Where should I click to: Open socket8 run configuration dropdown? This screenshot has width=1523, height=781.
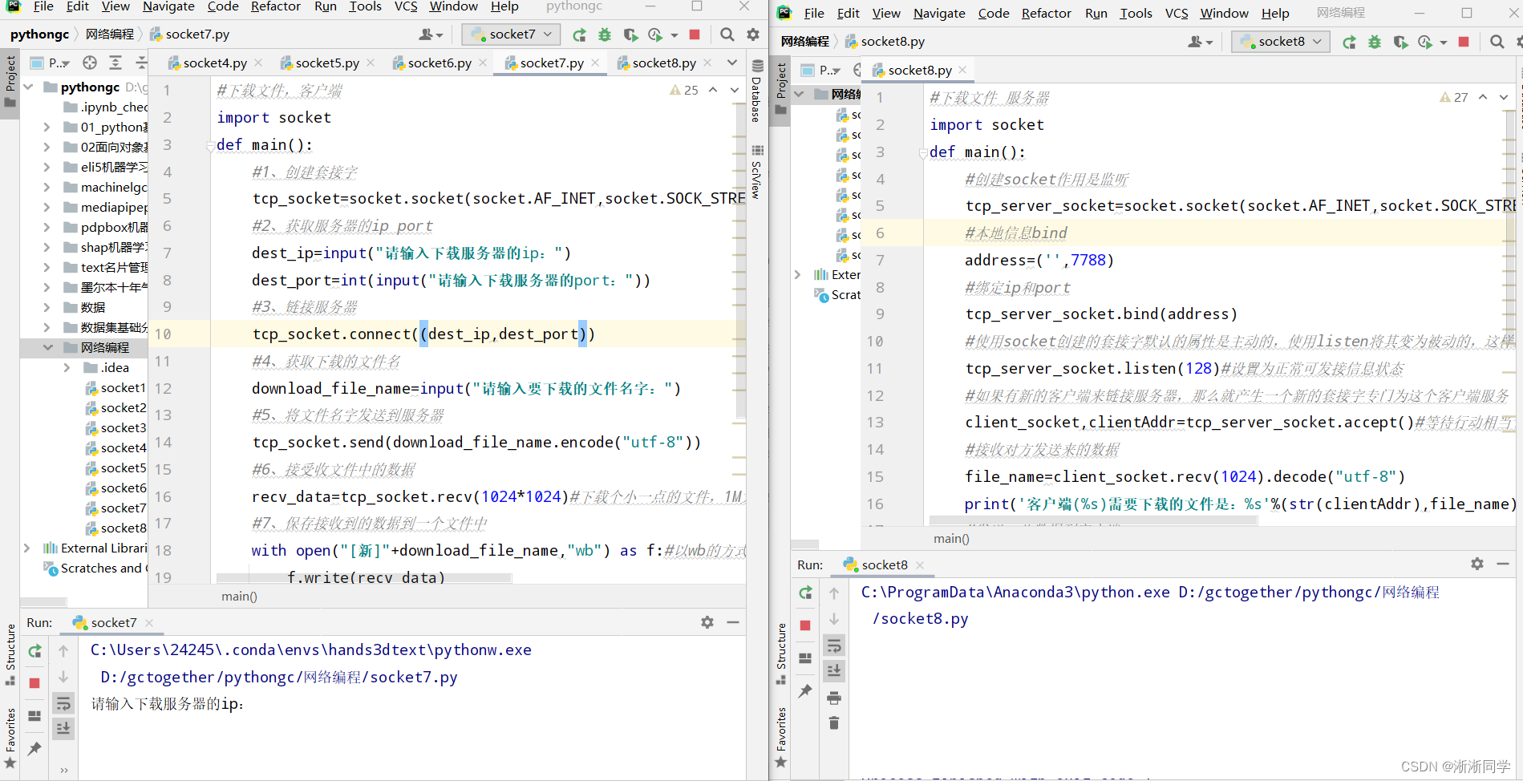point(1281,42)
